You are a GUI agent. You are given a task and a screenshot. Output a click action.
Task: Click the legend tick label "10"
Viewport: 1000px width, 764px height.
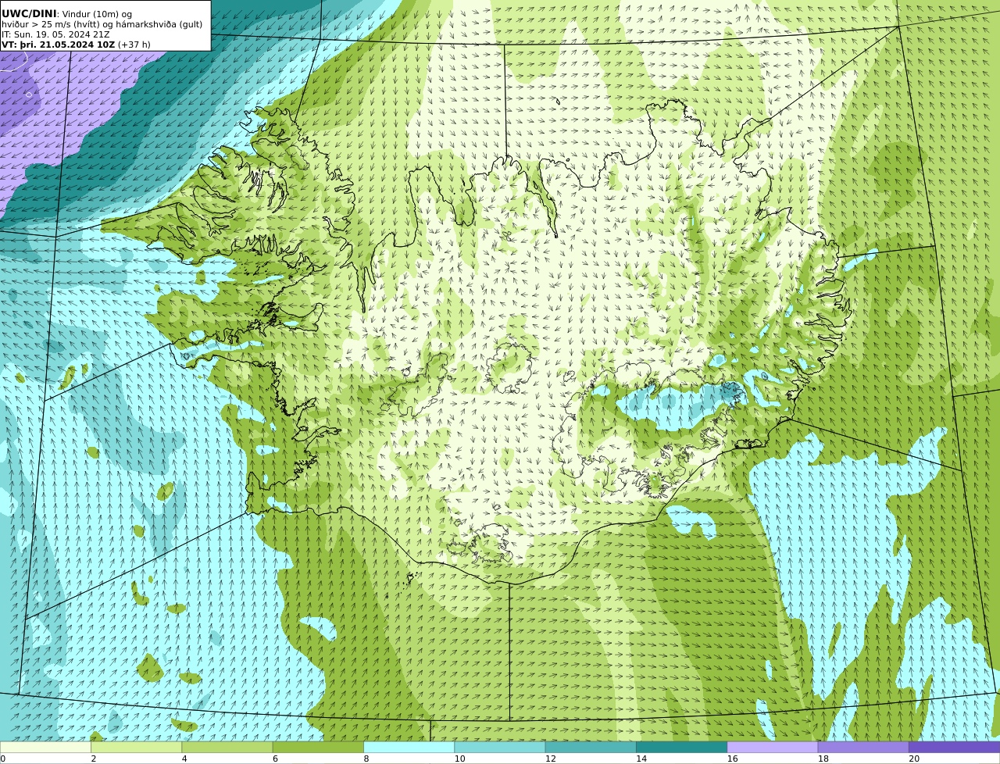coord(459,759)
